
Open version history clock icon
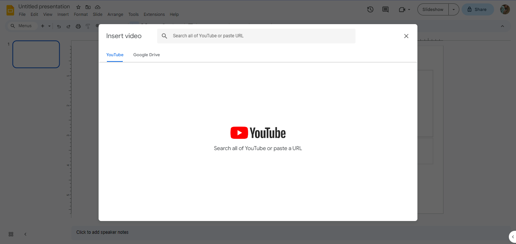point(370,9)
